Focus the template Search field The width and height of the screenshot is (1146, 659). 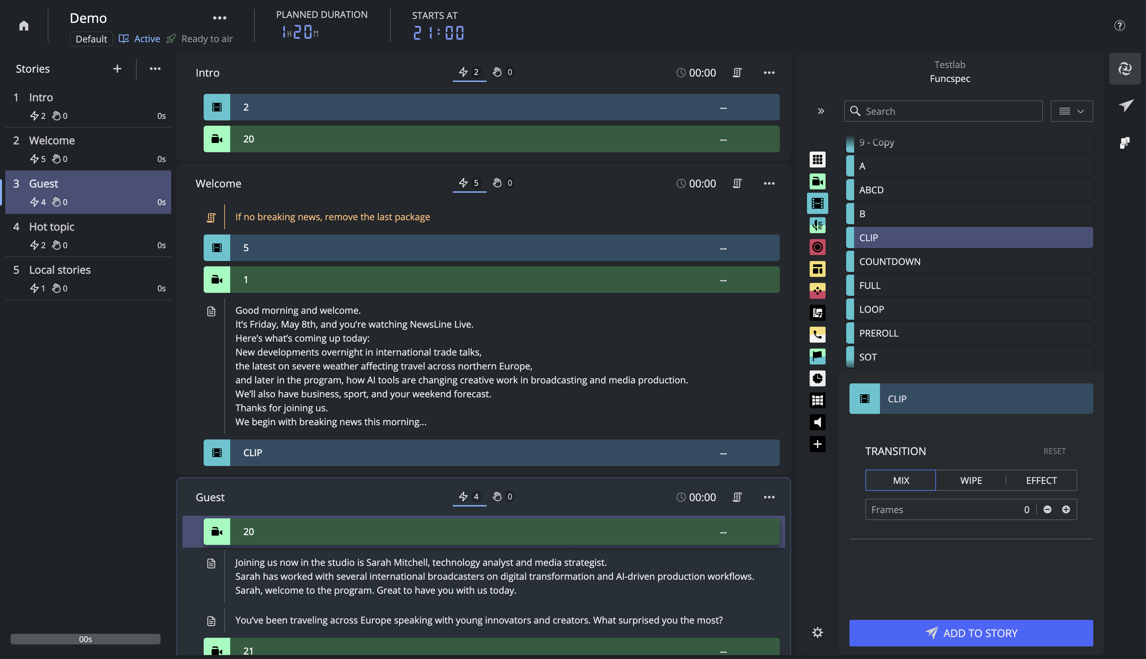pos(943,111)
